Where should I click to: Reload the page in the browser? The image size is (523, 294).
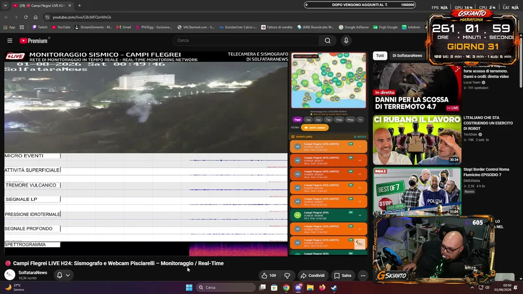[x=26, y=17]
